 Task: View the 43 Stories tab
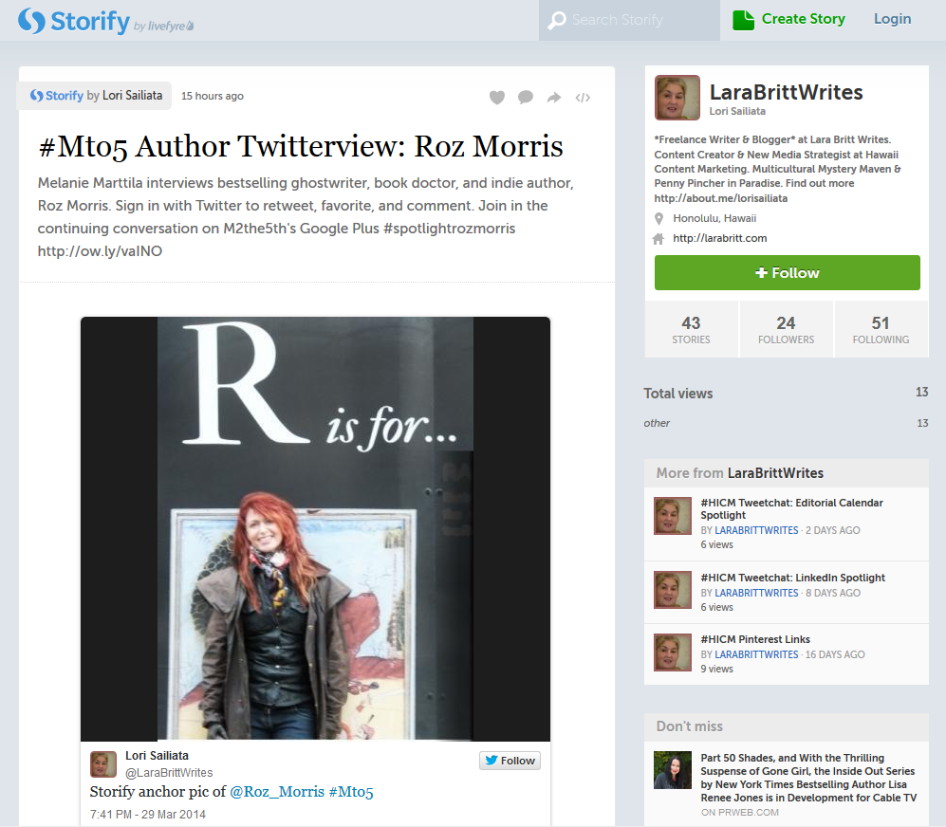coord(691,330)
